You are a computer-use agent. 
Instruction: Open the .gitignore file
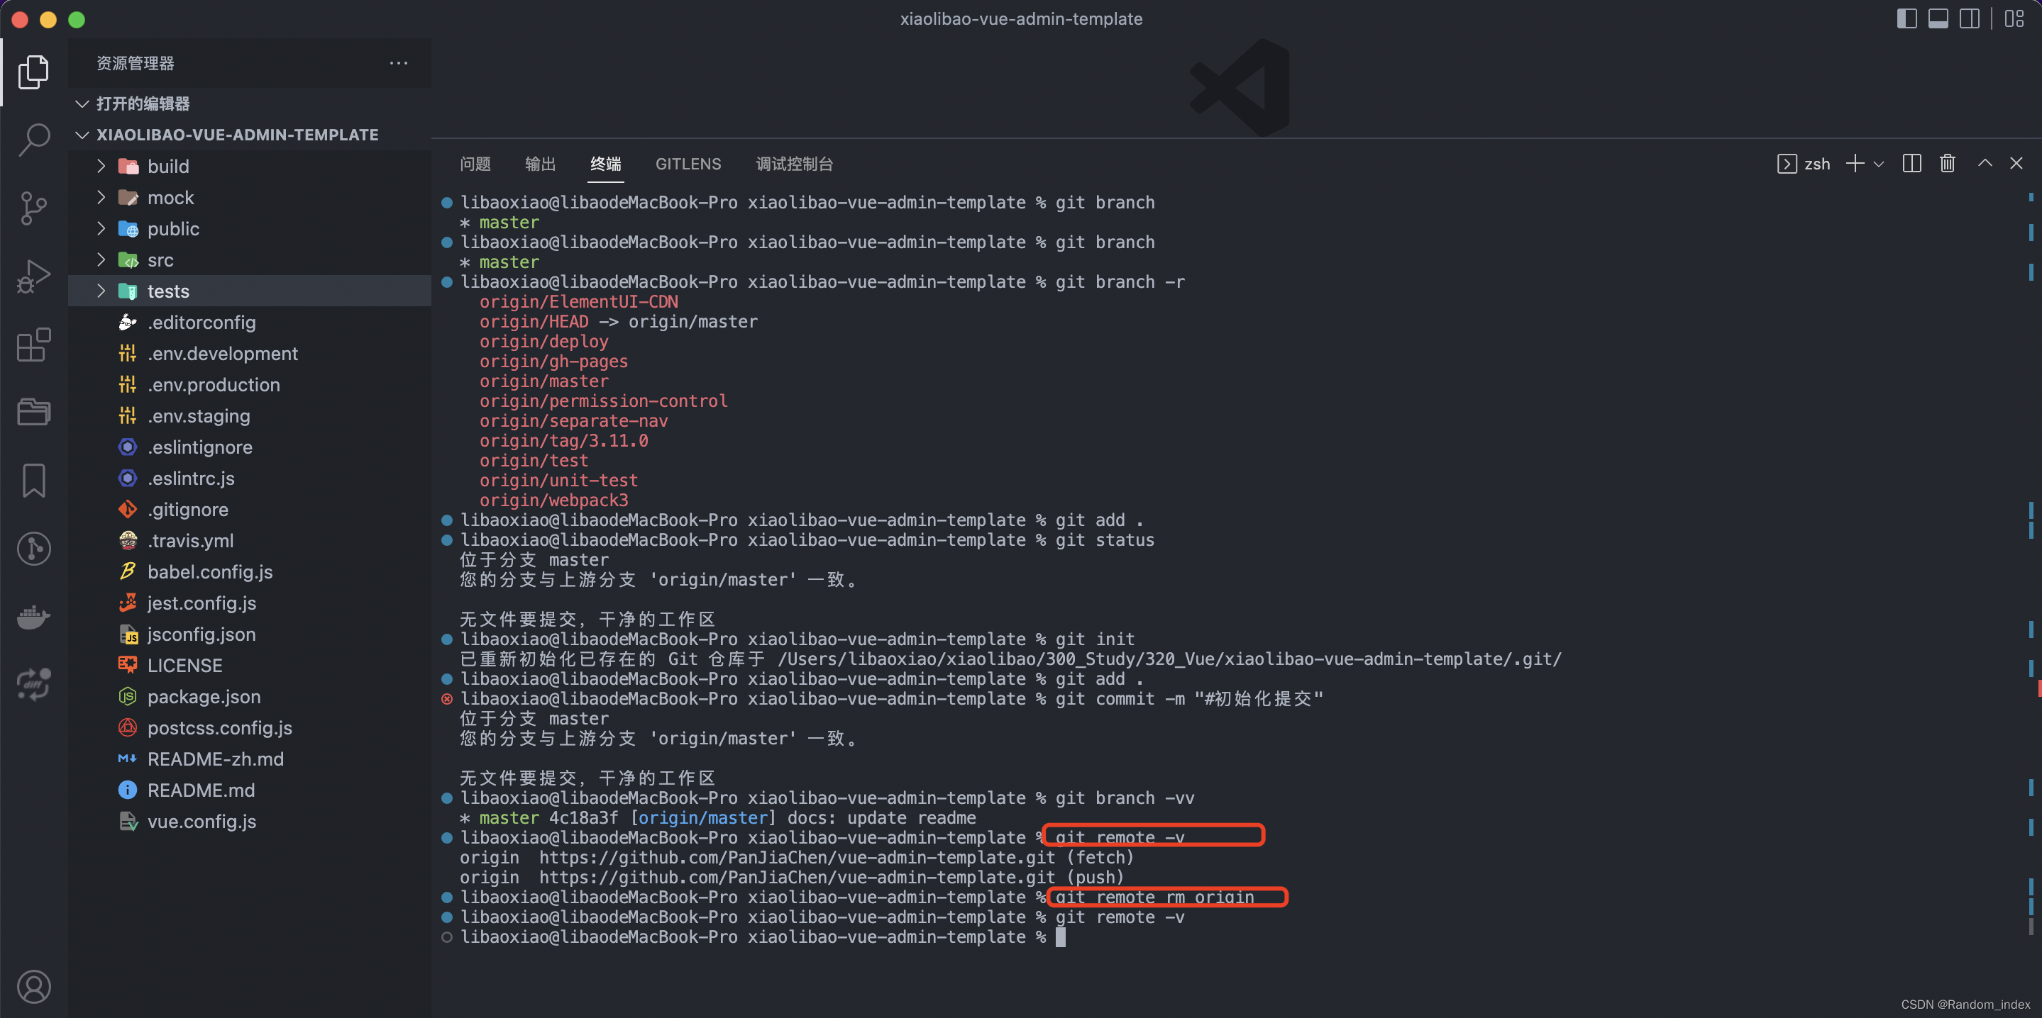click(250, 510)
